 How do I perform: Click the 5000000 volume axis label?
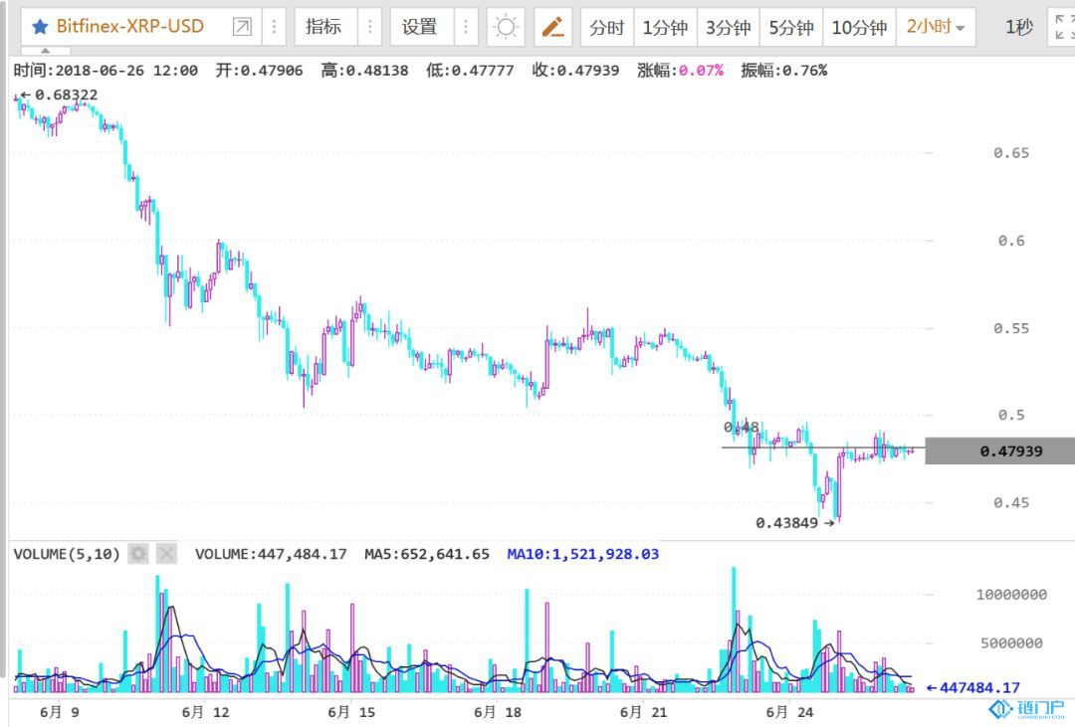coord(1012,642)
